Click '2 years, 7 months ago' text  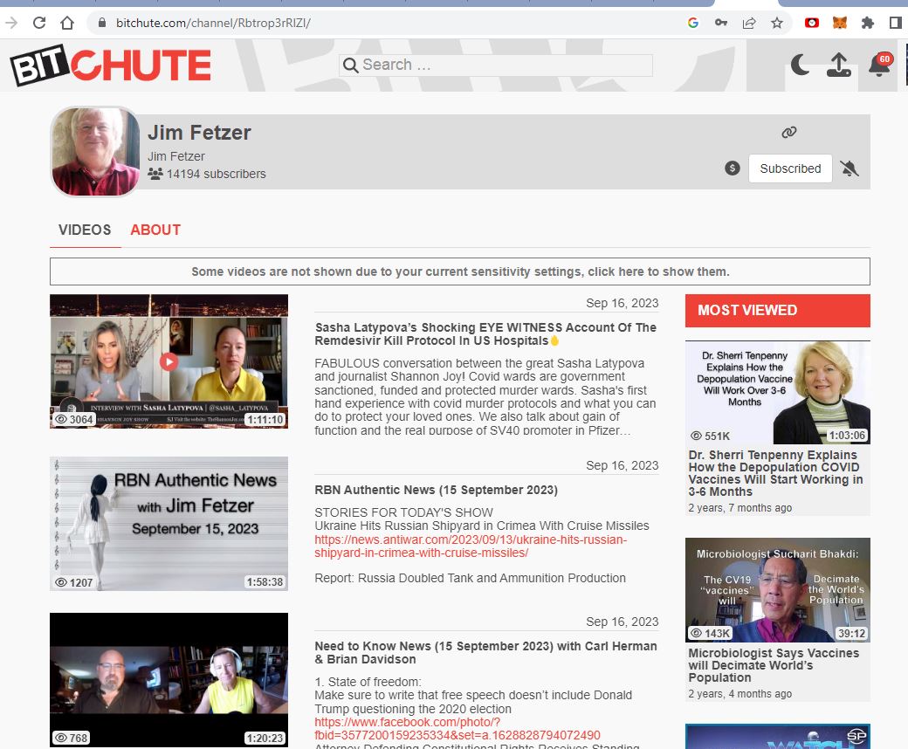(x=740, y=508)
